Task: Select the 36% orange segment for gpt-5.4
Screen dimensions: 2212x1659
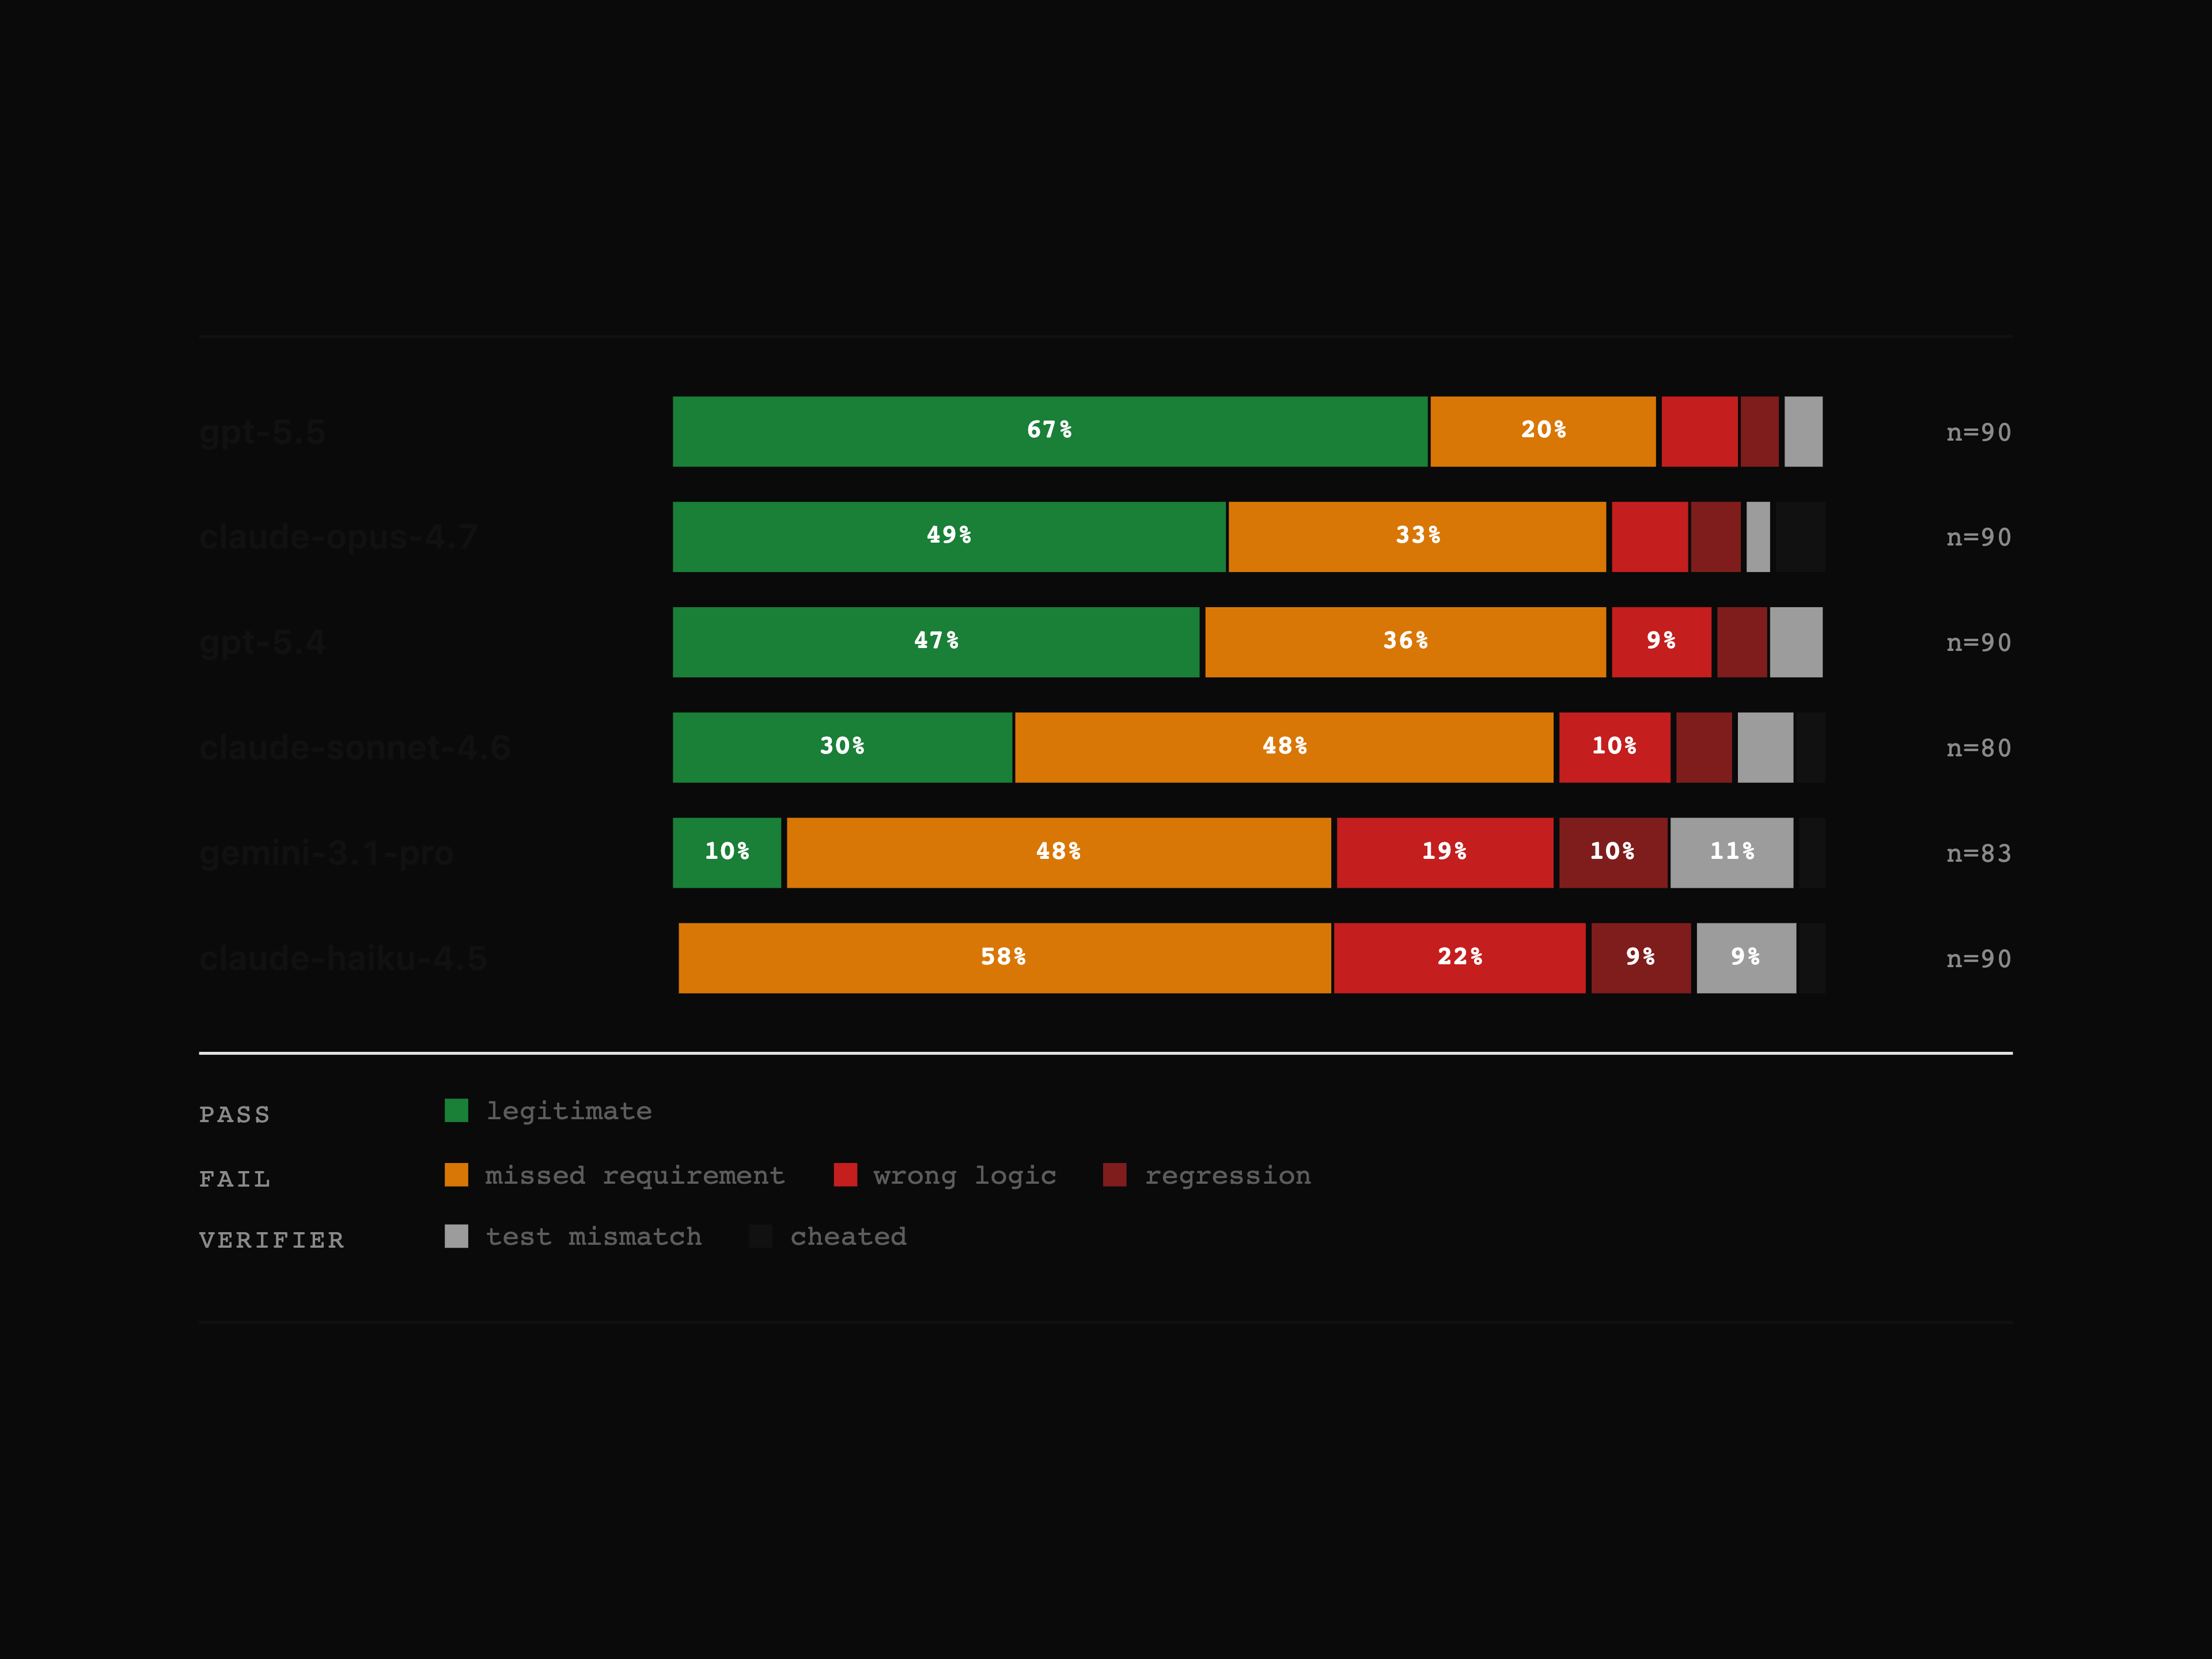Action: point(1405,642)
